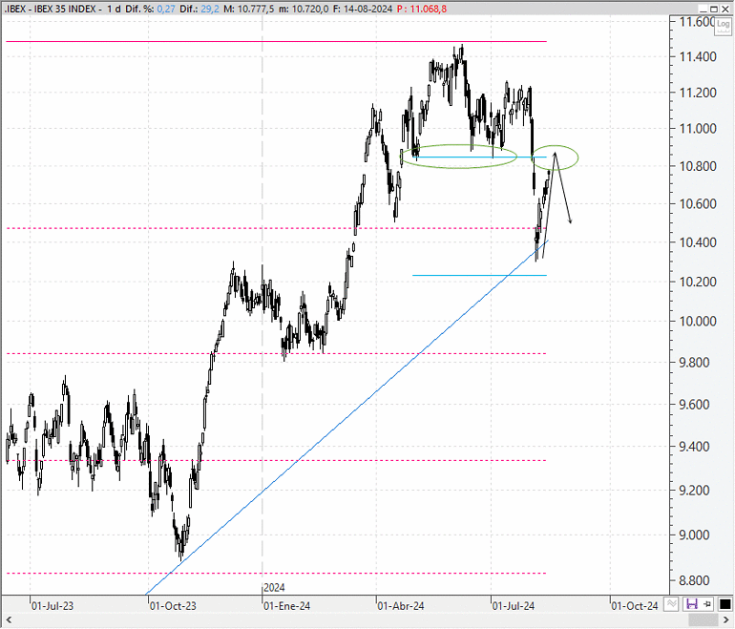This screenshot has height=629, width=735.
Task: Click the double-chevron expand icon
Action: (x=671, y=604)
